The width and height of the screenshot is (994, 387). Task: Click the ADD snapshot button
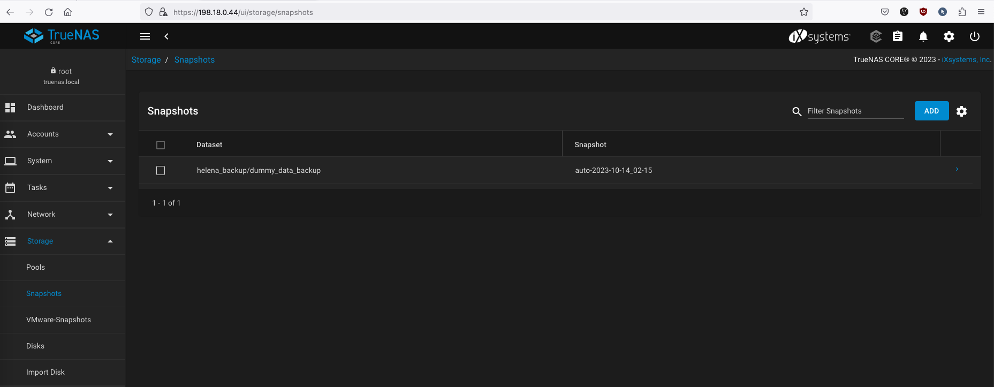tap(931, 111)
